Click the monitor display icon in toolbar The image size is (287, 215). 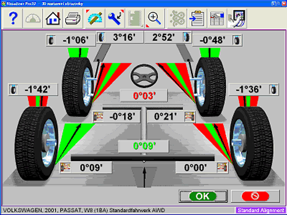click(x=237, y=18)
